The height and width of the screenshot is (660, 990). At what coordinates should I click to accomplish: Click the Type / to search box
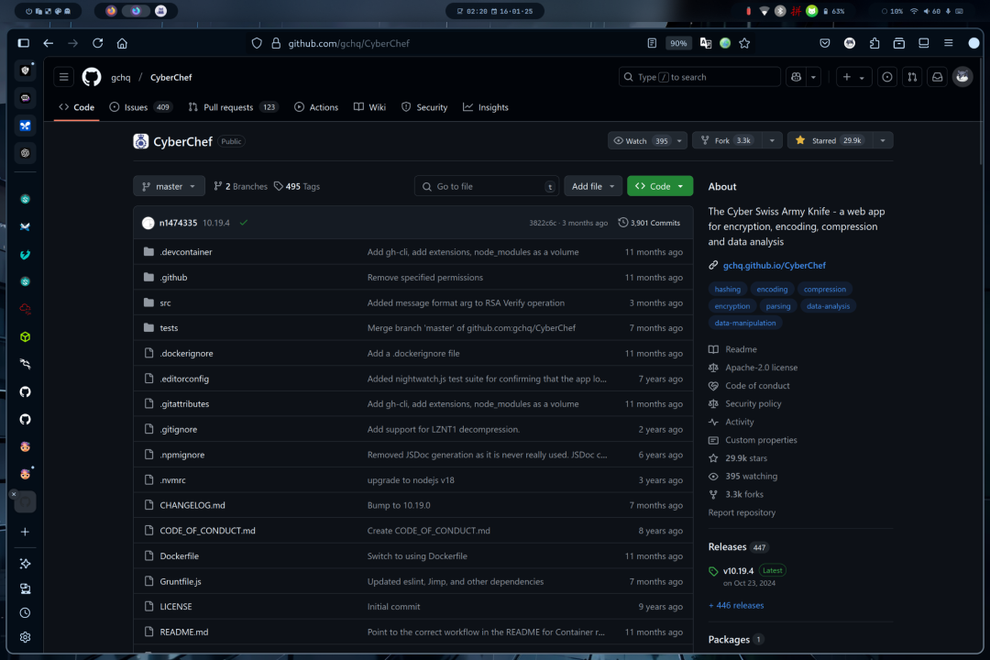tap(699, 77)
